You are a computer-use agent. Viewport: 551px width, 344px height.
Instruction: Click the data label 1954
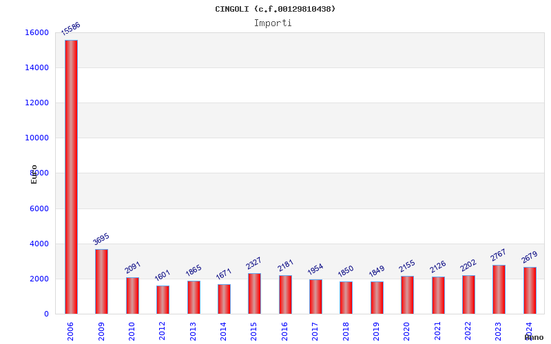[x=315, y=269]
